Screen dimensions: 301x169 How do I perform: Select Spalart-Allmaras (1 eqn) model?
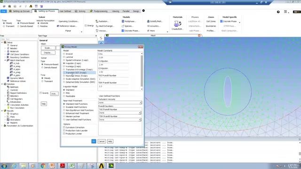point(64,60)
